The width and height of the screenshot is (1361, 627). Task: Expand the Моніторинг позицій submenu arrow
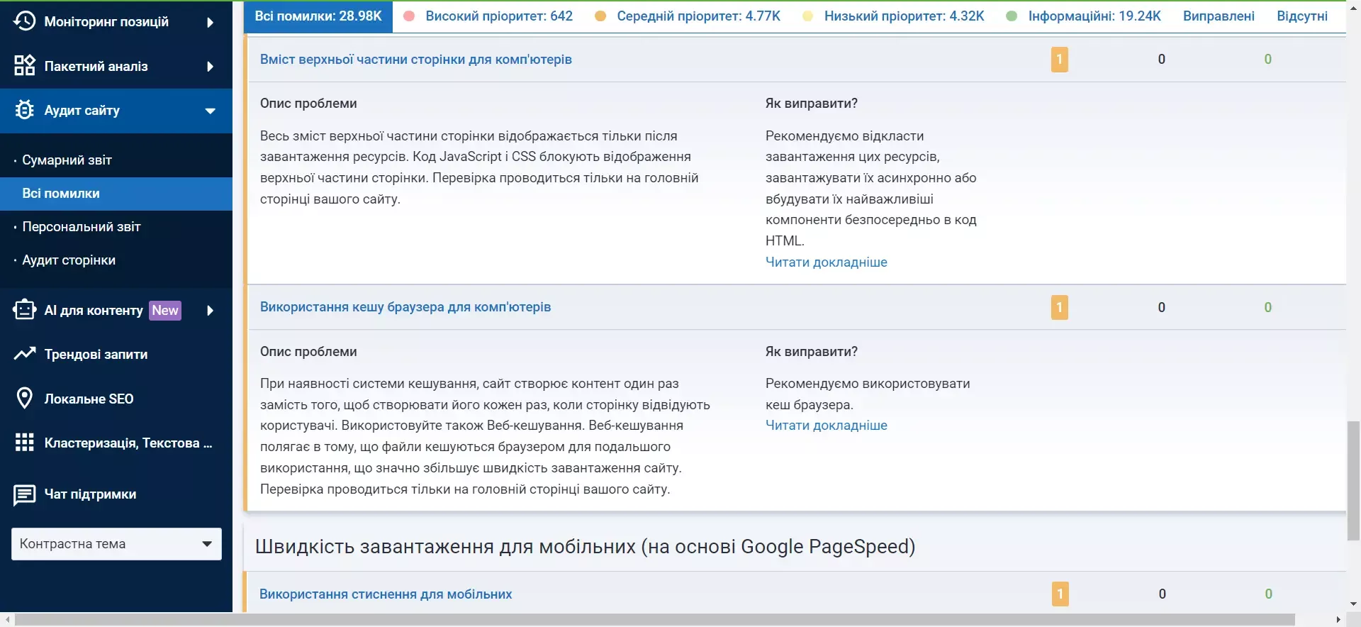210,22
